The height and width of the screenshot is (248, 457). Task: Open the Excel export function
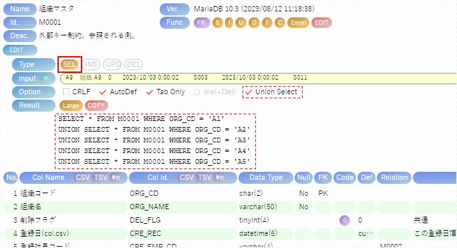[x=298, y=23]
